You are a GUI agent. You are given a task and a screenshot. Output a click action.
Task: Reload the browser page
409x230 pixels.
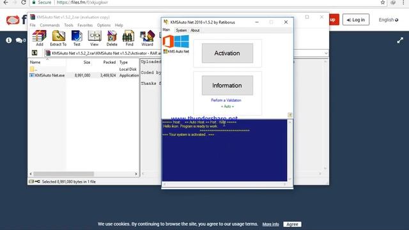pyautogui.click(x=24, y=3)
